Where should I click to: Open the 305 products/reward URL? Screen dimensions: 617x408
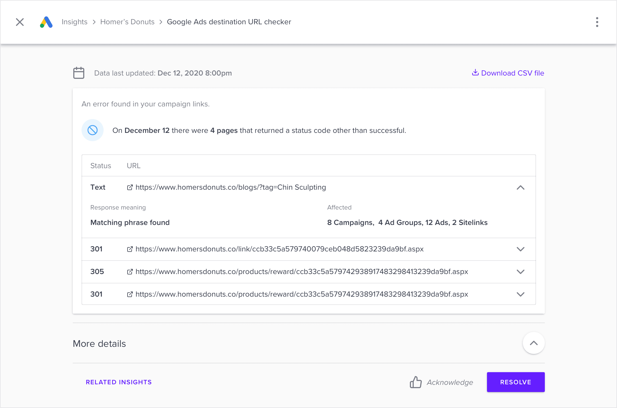(x=302, y=272)
